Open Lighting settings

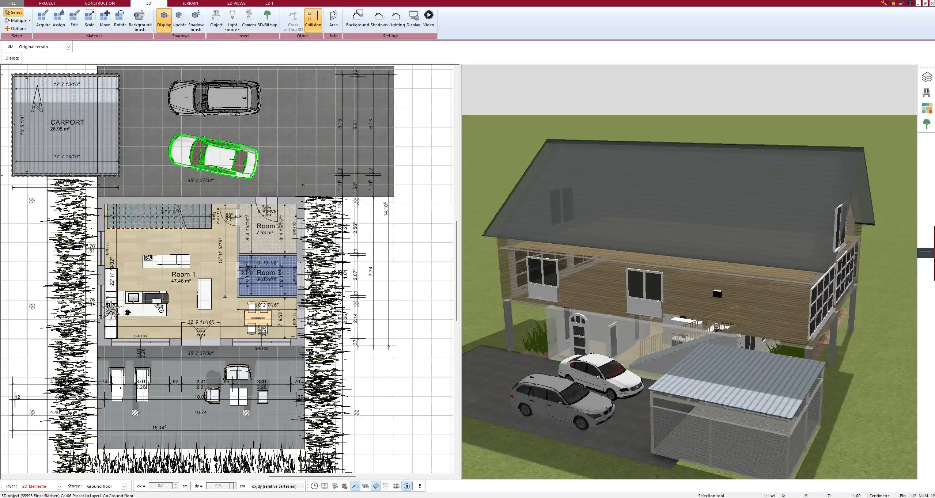pos(397,19)
